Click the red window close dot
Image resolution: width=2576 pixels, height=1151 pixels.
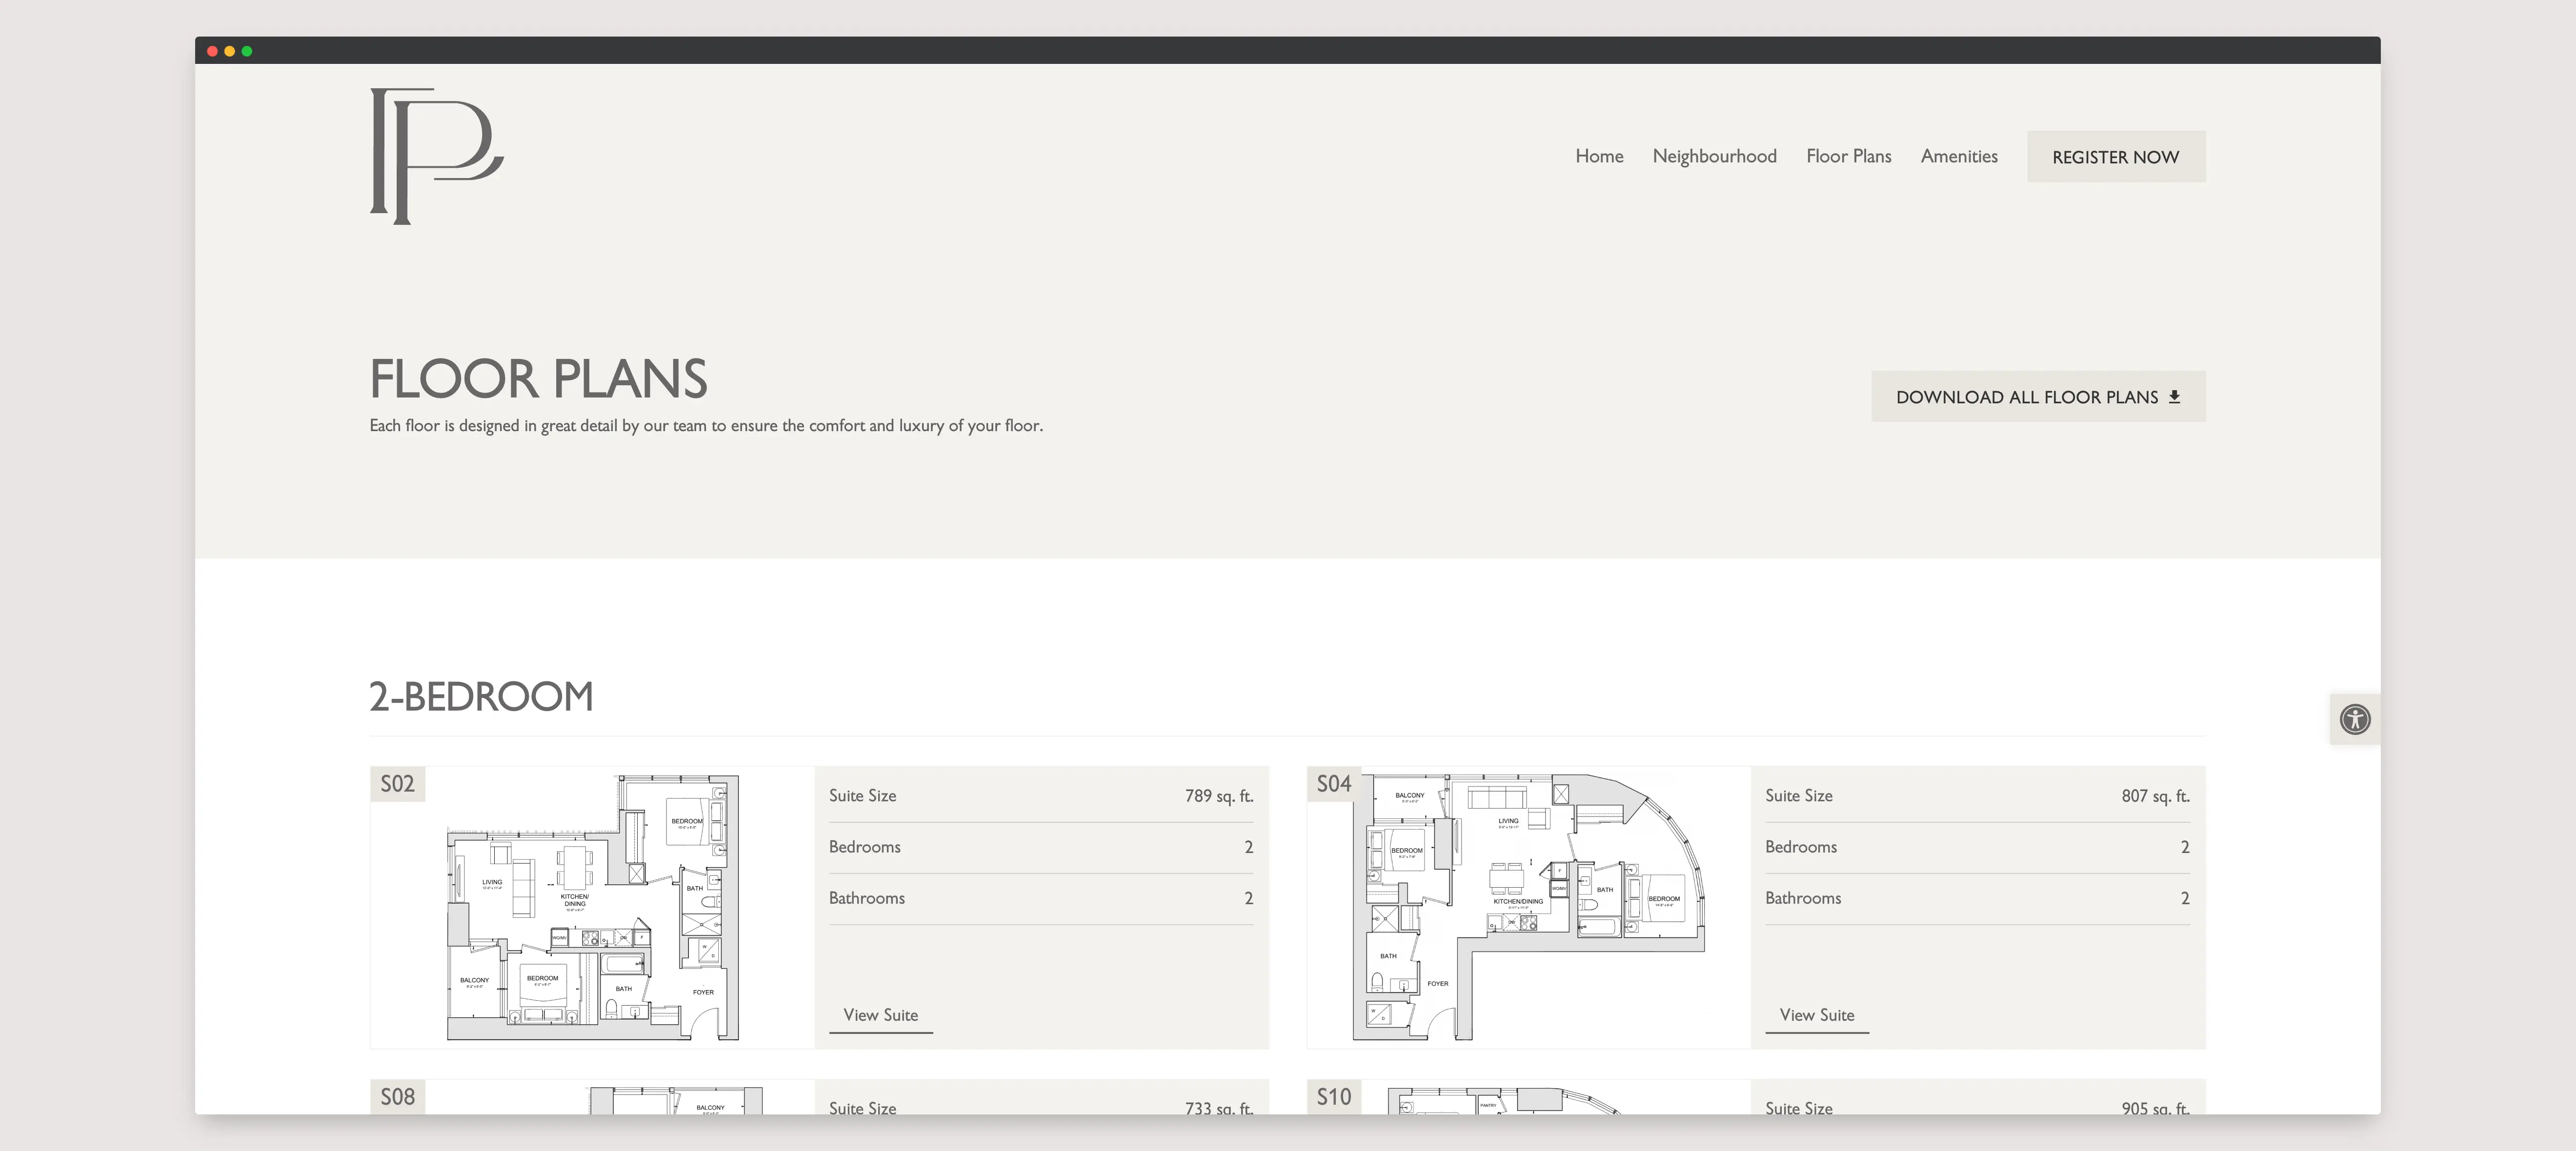(212, 51)
